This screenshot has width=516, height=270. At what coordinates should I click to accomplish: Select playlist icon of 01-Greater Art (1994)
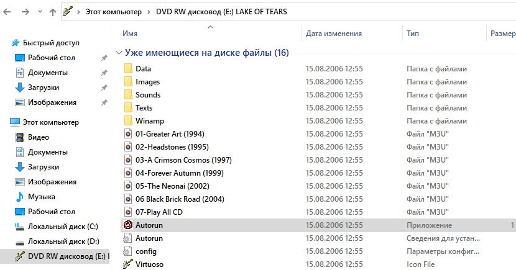click(128, 134)
